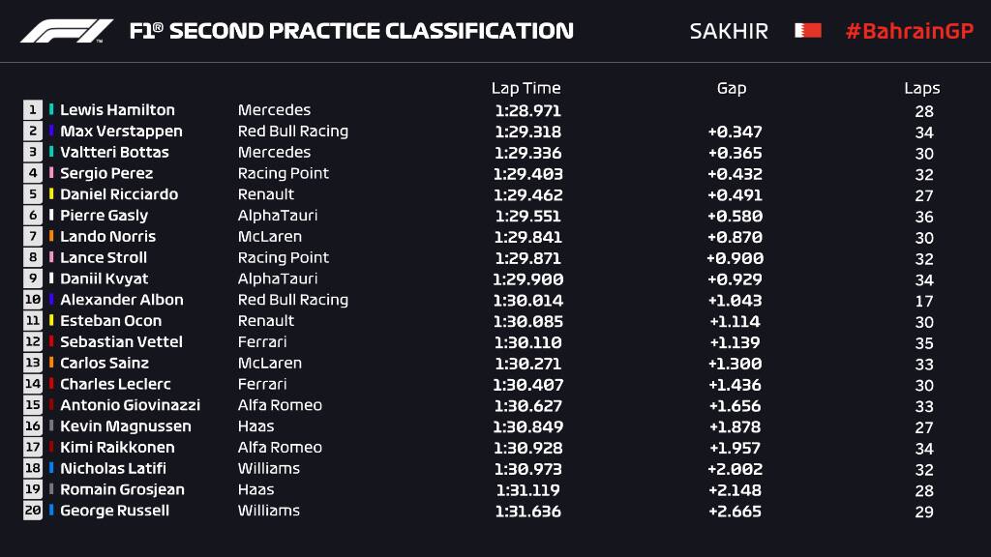Click position 20 badge beside George Russell

coord(33,511)
